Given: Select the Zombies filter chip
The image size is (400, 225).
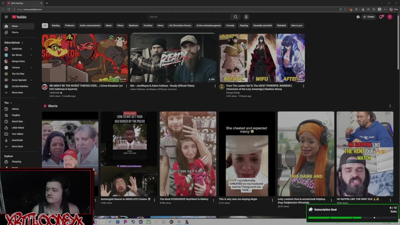Looking at the screenshot, I should pyautogui.click(x=148, y=26).
